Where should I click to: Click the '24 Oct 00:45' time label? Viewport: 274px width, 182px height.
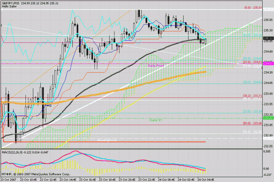point(167,180)
